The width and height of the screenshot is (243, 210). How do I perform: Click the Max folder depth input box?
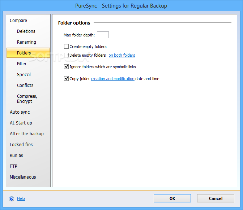coord(103,35)
